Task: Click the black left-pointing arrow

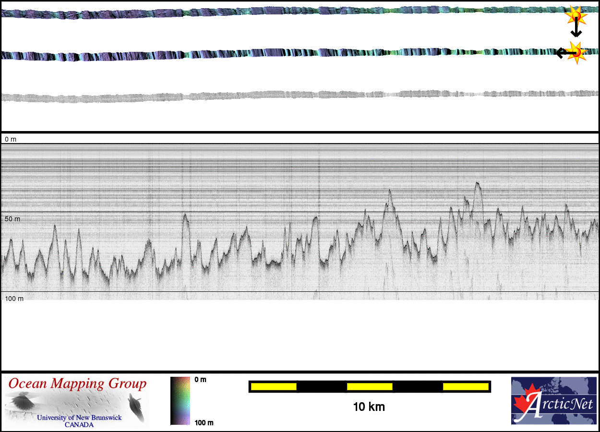Action: [563, 53]
